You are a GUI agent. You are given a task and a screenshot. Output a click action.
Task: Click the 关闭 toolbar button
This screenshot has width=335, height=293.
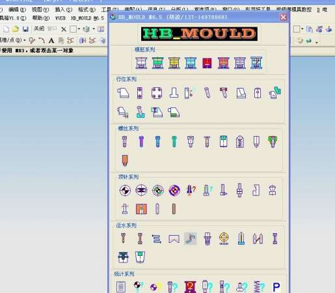pyautogui.click(x=39, y=29)
